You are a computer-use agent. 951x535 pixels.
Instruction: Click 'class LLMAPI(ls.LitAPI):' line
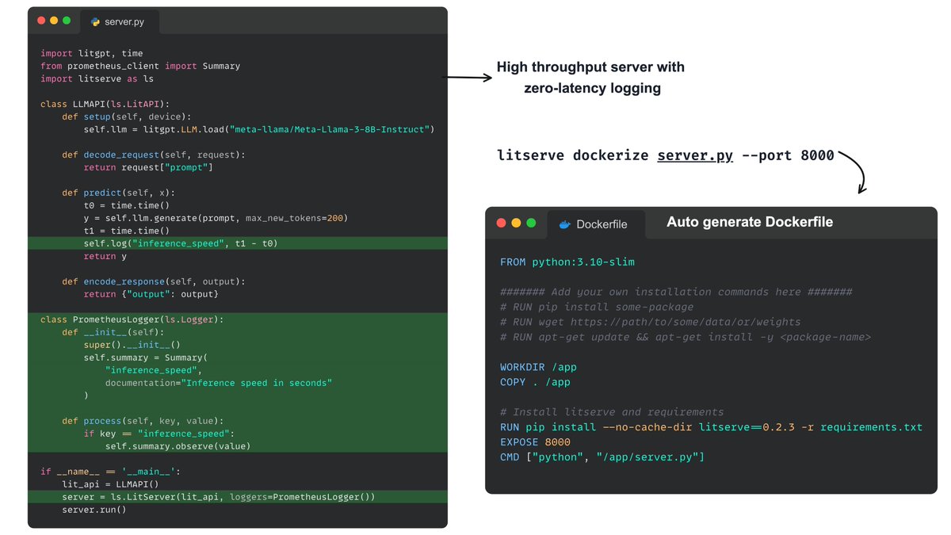[105, 104]
